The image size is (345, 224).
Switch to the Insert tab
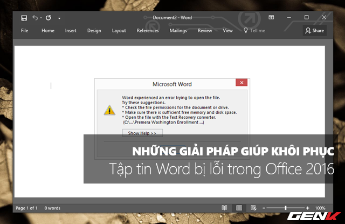coord(71,31)
